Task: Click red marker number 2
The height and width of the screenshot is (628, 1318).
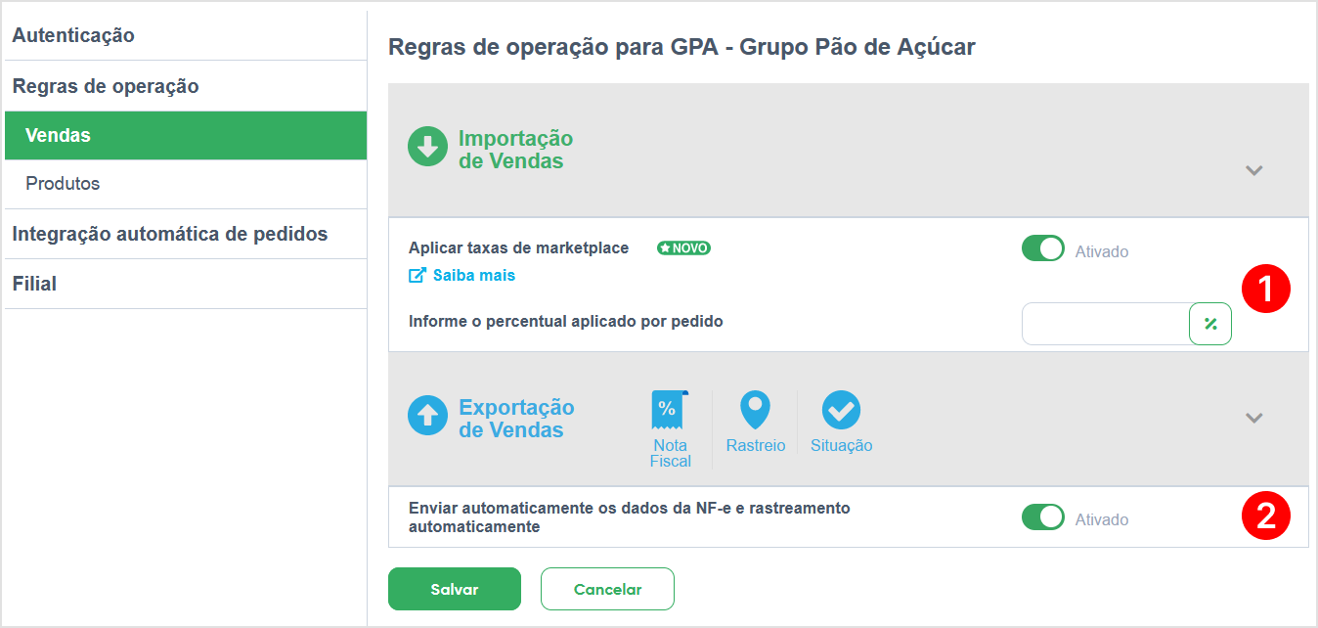Action: [x=1265, y=516]
